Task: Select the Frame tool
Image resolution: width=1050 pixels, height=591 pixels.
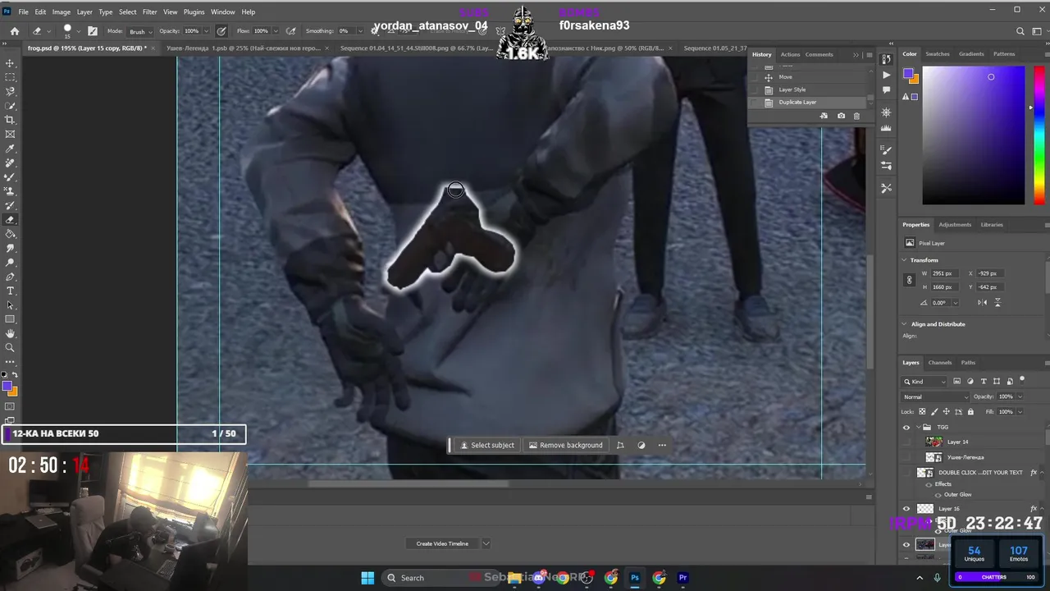Action: tap(10, 134)
